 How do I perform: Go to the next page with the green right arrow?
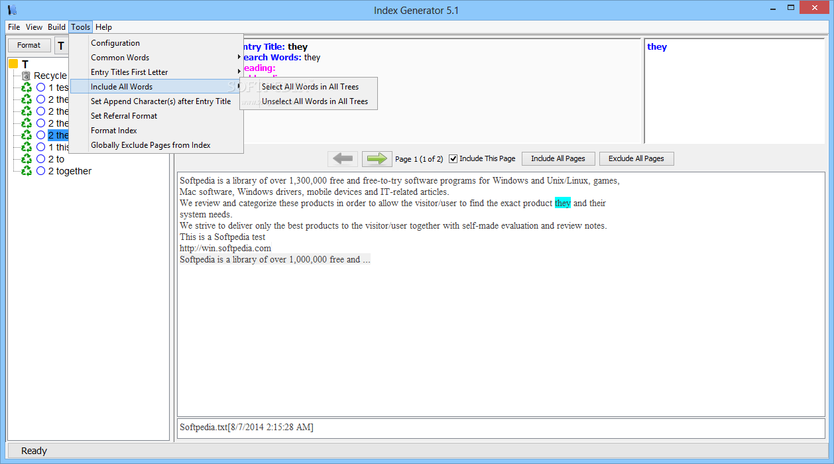(377, 158)
